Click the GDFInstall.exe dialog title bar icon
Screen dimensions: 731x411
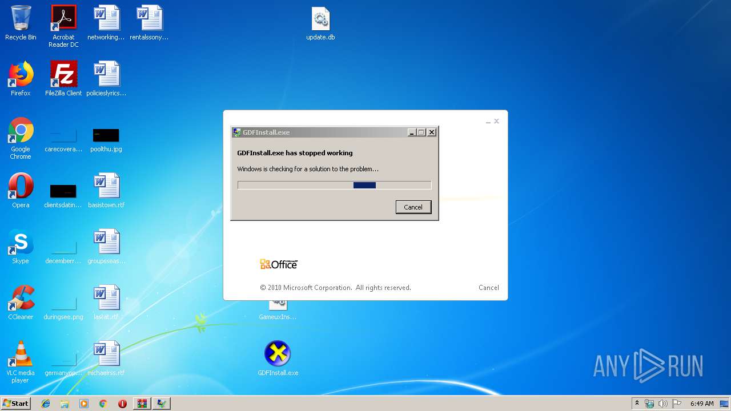click(236, 132)
